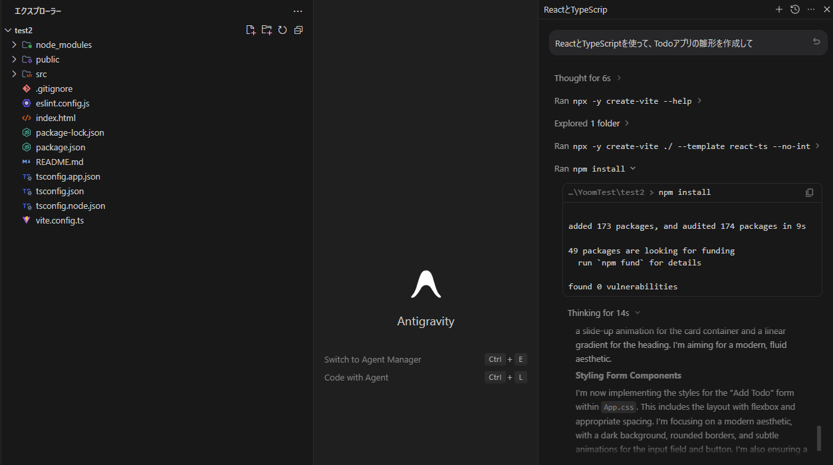Open explorer panel more actions menu
Screen dimensions: 833x465
click(298, 11)
